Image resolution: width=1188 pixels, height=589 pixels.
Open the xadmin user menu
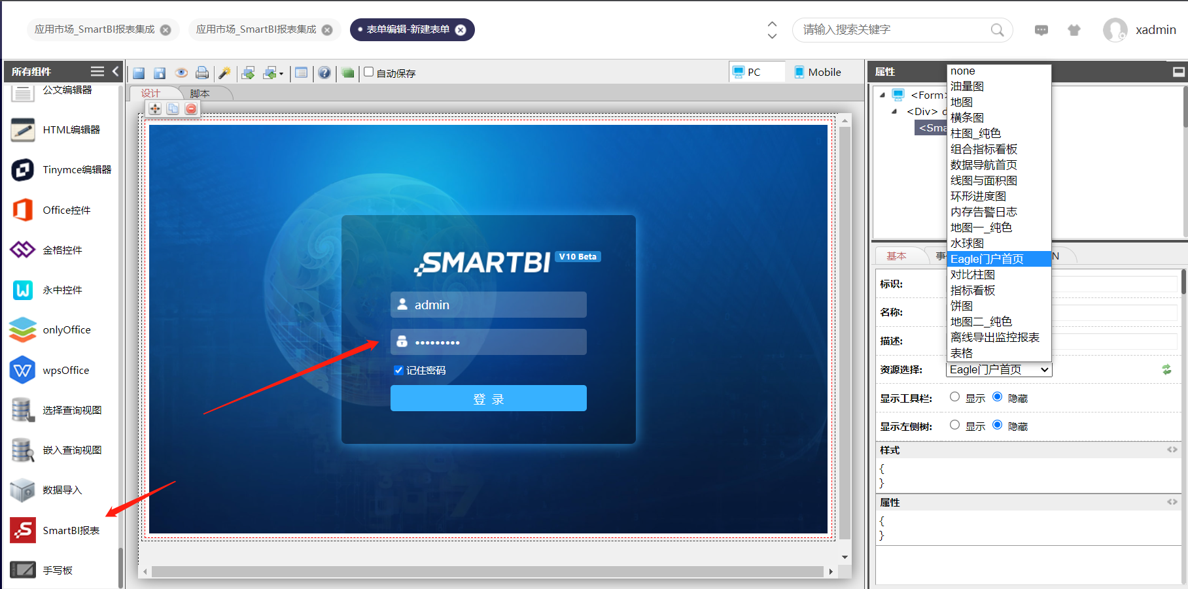point(1140,30)
